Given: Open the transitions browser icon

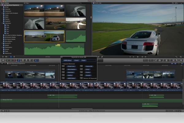Looking at the screenshot, I should click(167, 60).
